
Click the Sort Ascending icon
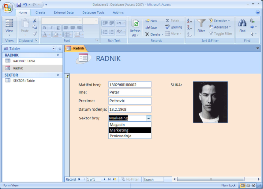tap(189, 21)
